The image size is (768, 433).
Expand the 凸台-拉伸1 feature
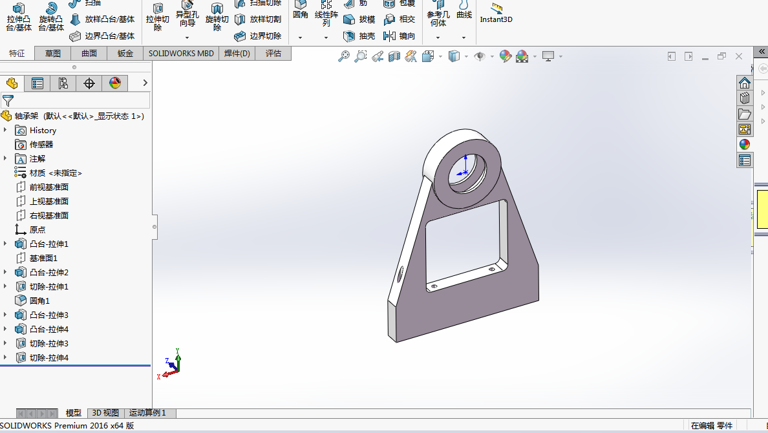click(x=5, y=244)
